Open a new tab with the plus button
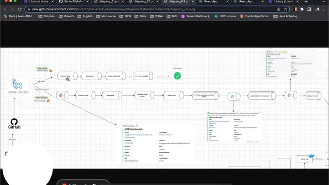Image resolution: width=329 pixels, height=185 pixels. tap(306, 2)
